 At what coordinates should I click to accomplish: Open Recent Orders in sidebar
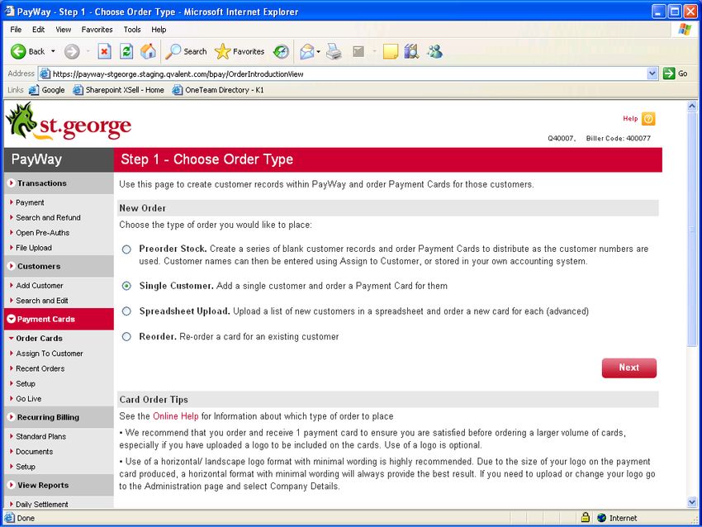pos(40,368)
